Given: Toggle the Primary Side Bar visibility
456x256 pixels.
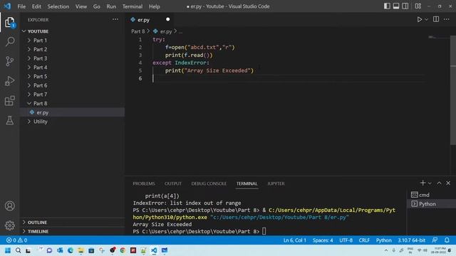Looking at the screenshot, I should coord(387,6).
